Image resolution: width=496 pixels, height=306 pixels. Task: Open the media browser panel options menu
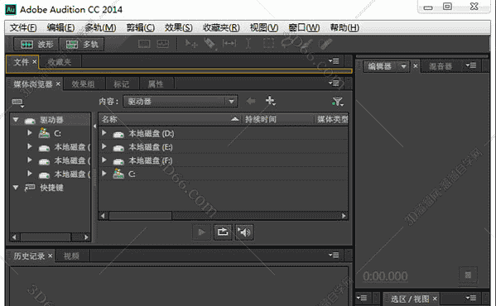(334, 83)
